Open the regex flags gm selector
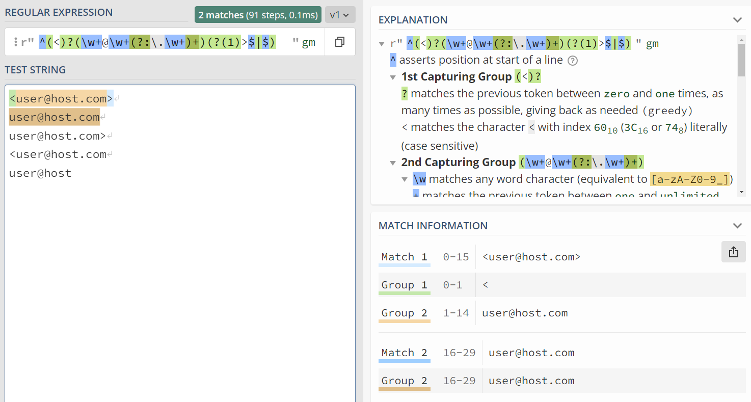The image size is (751, 402). tap(309, 43)
